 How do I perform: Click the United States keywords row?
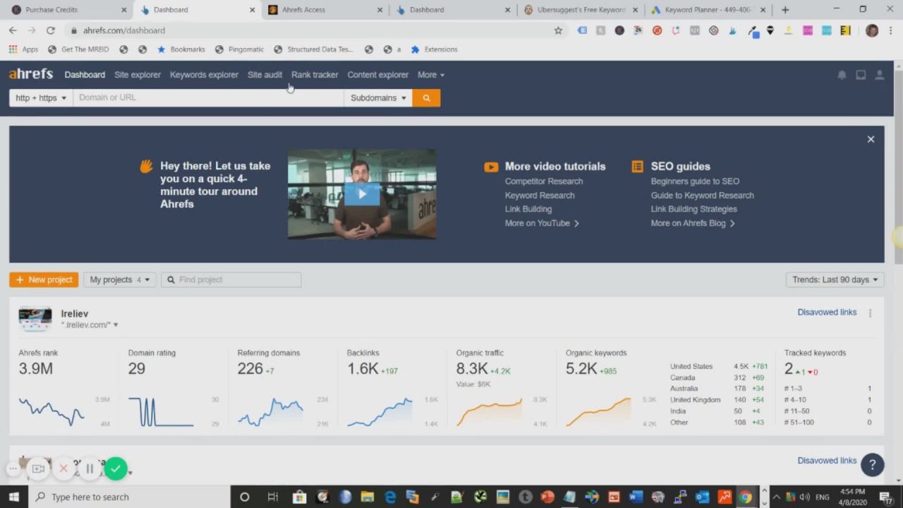(x=719, y=366)
